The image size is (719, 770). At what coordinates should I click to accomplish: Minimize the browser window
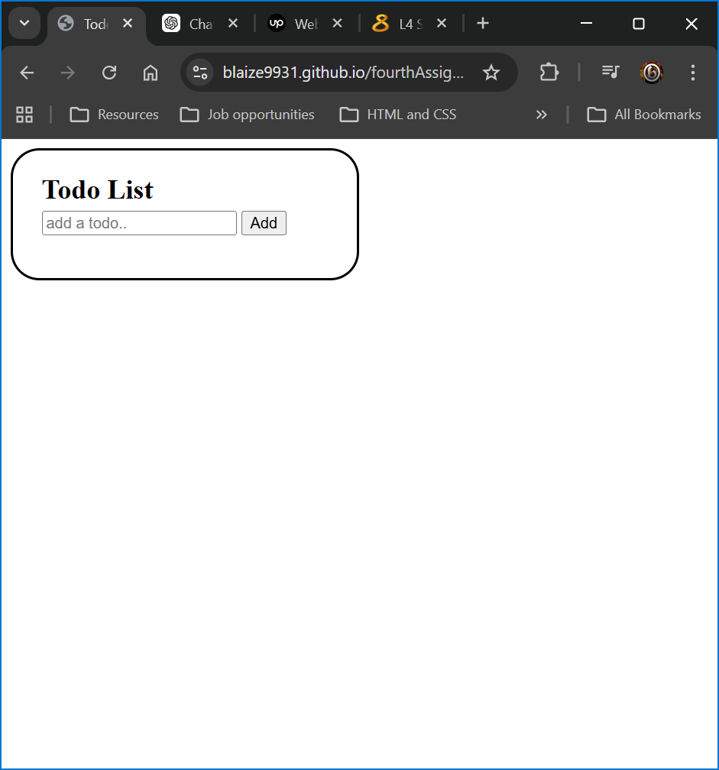586,23
